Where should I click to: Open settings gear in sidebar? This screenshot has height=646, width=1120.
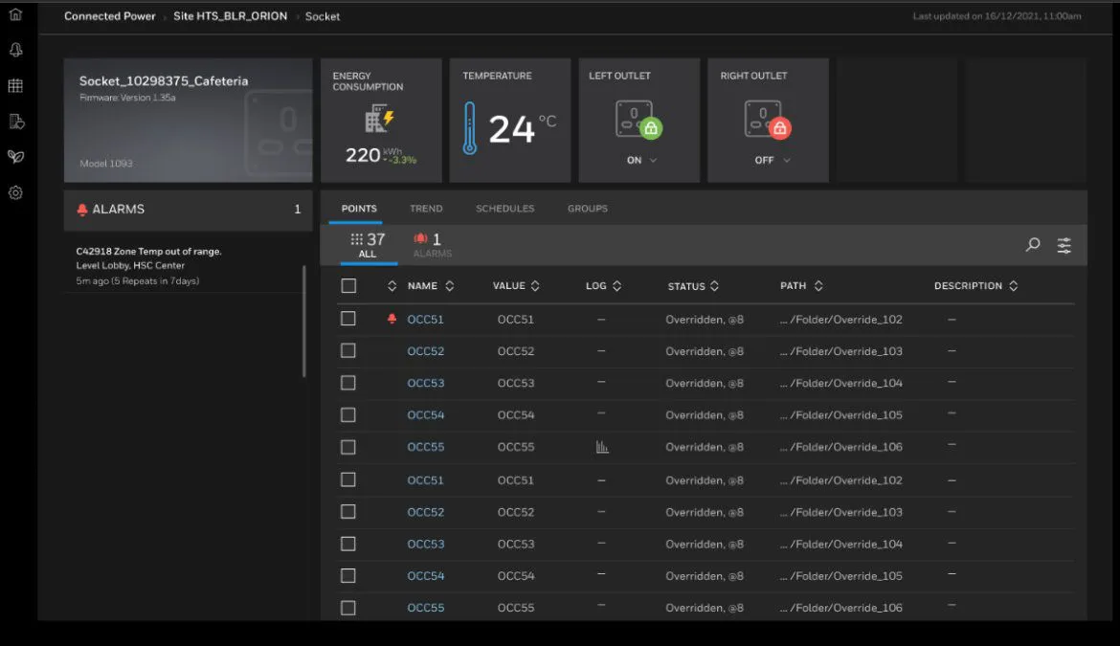point(15,192)
